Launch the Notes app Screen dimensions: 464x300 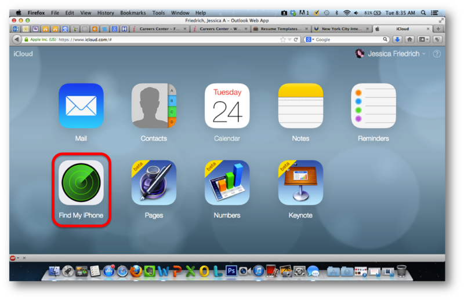coord(300,105)
